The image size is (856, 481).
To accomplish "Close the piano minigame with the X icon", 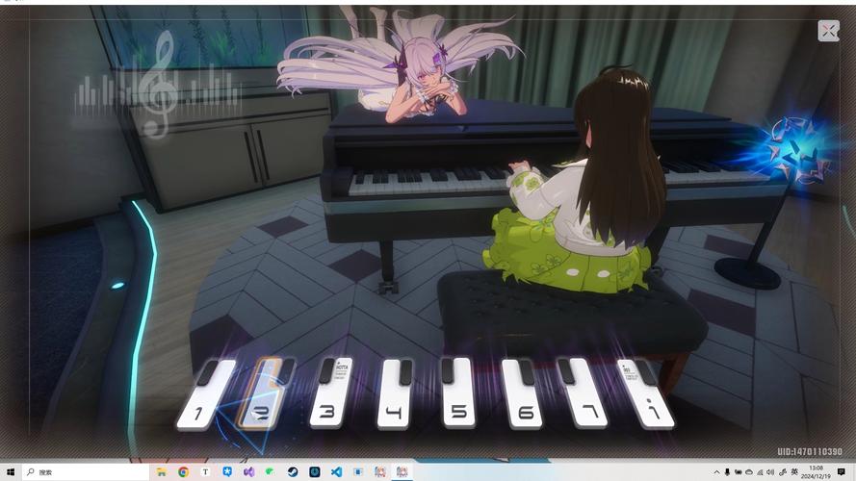I will [x=828, y=31].
